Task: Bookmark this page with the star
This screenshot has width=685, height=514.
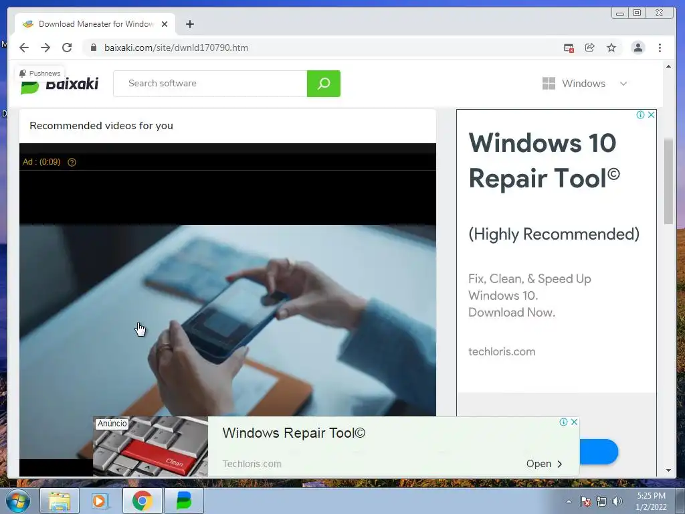Action: point(611,48)
